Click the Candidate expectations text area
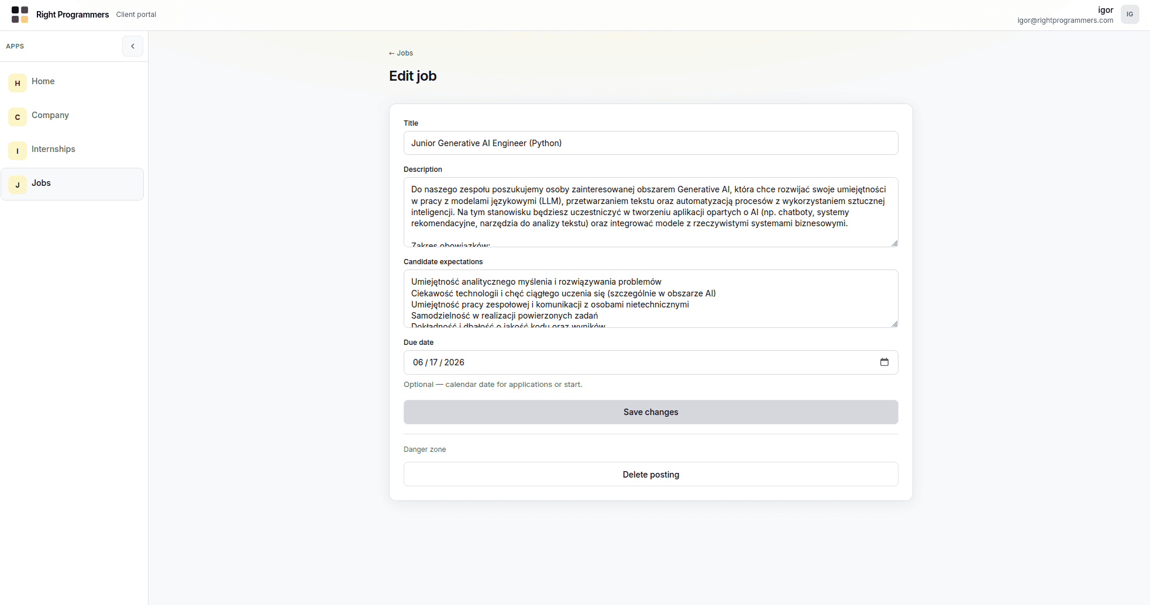Screen dimensions: 1150x605 point(650,298)
